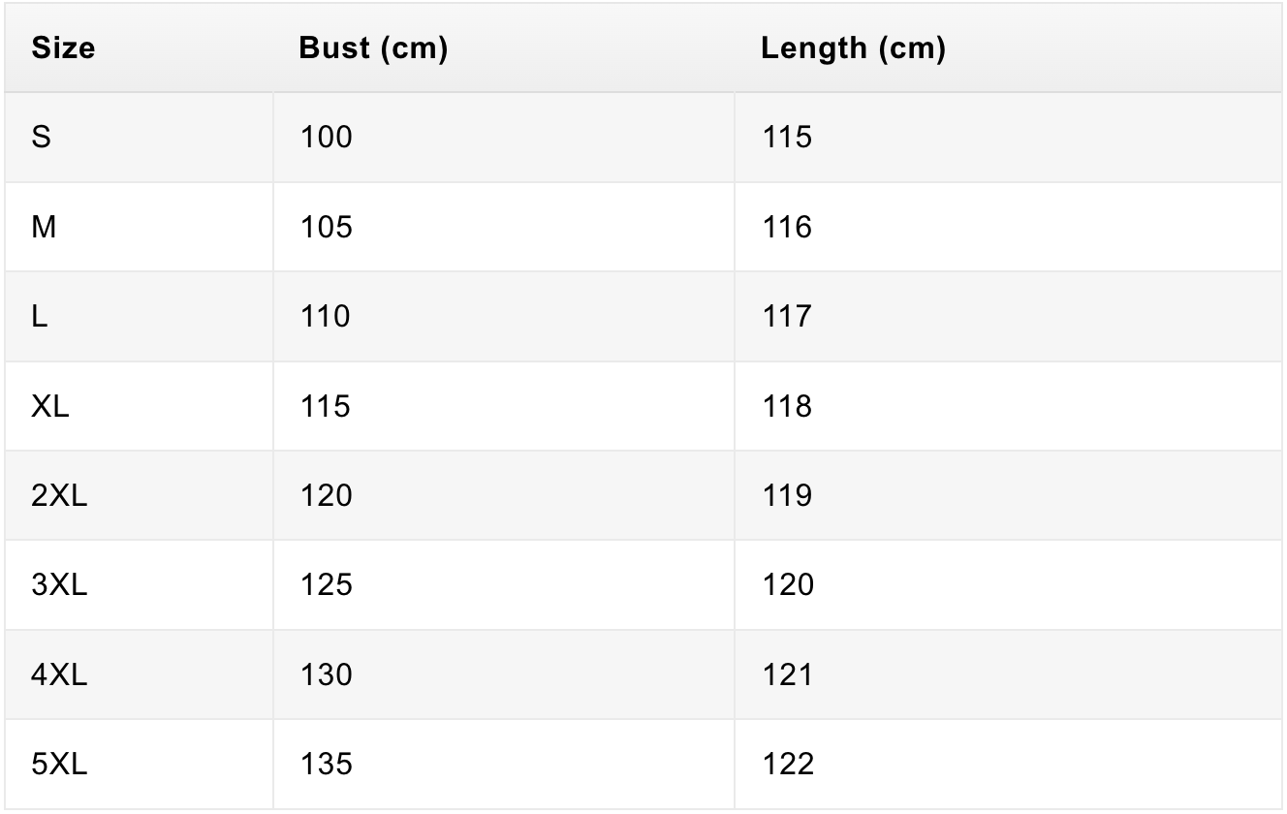Select the S size cell
This screenshot has width=1287, height=814.
click(42, 138)
